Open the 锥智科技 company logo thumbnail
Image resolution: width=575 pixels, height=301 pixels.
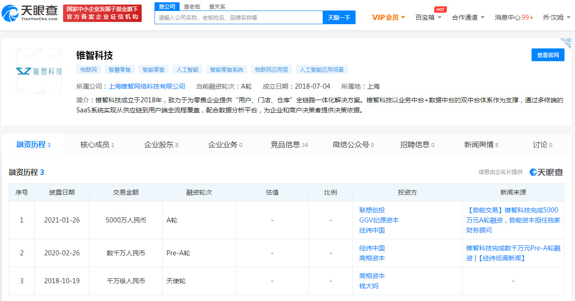(39, 71)
